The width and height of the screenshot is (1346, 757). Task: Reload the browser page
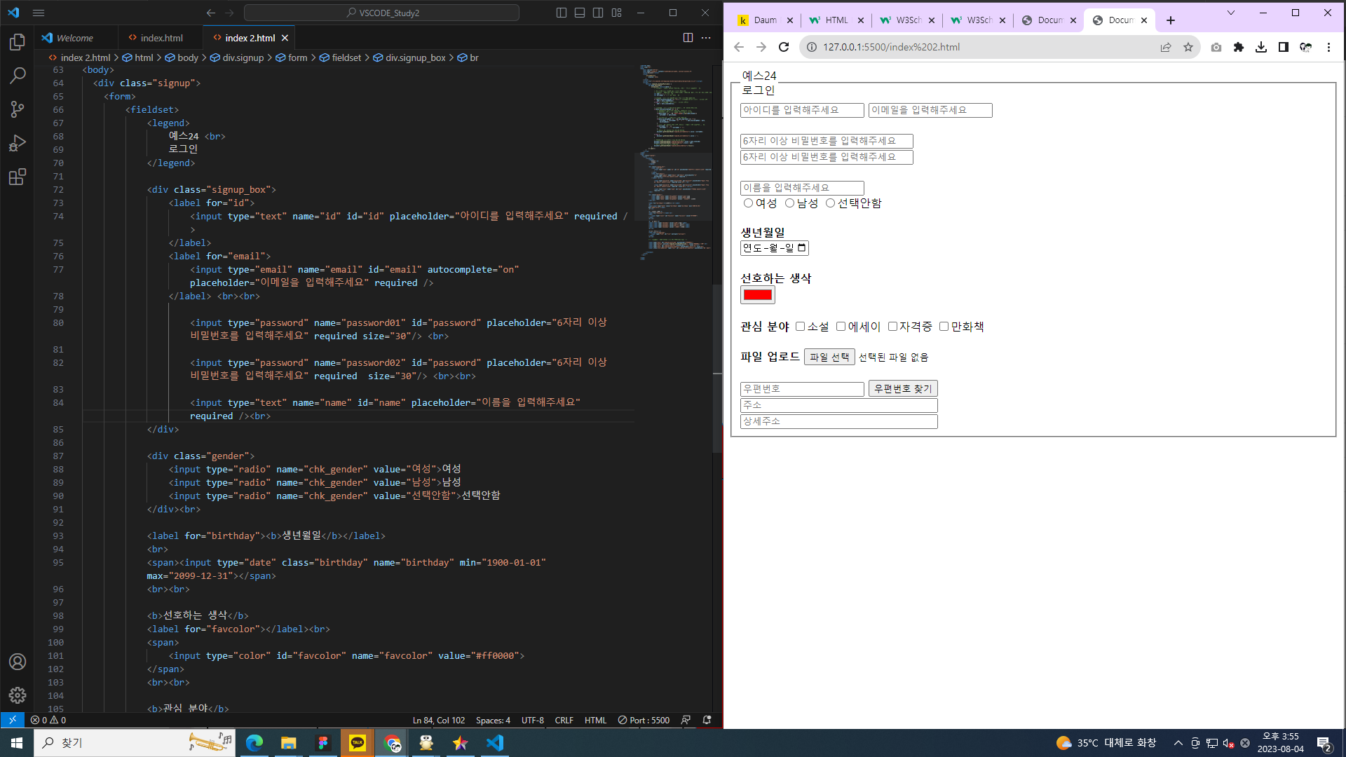click(784, 47)
